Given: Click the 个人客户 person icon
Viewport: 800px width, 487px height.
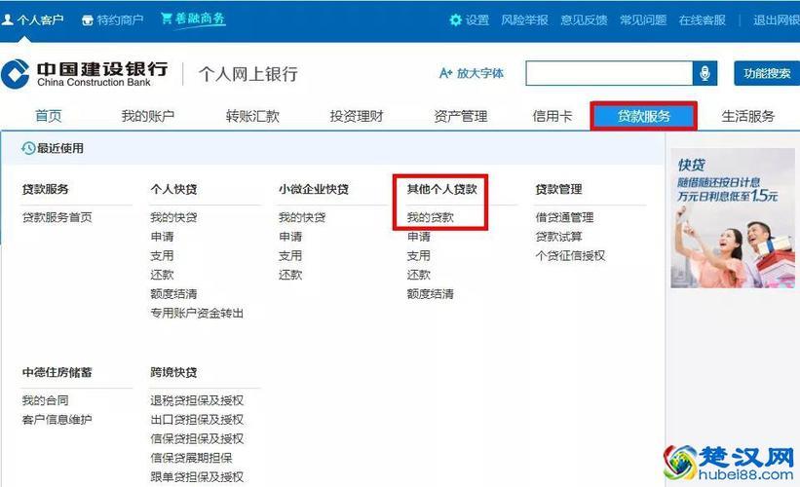Looking at the screenshot, I should [7, 19].
